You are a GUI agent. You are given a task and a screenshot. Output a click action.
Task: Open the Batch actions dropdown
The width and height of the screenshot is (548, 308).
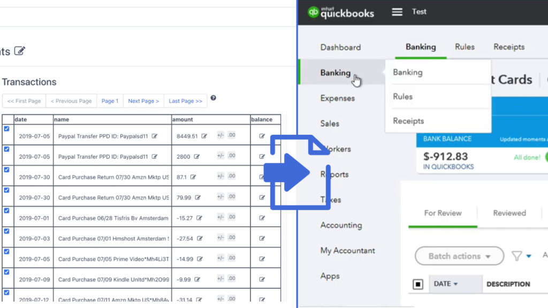pos(459,256)
